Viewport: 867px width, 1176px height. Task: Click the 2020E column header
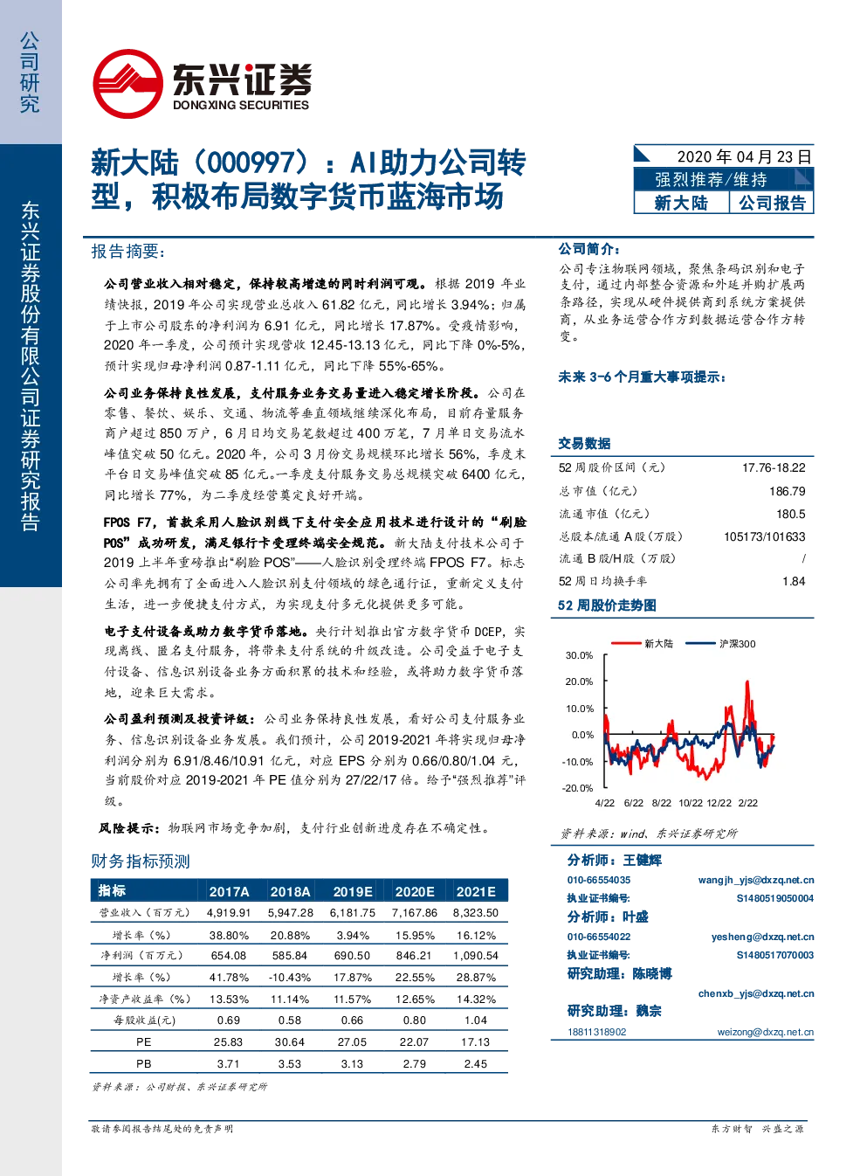coord(415,891)
